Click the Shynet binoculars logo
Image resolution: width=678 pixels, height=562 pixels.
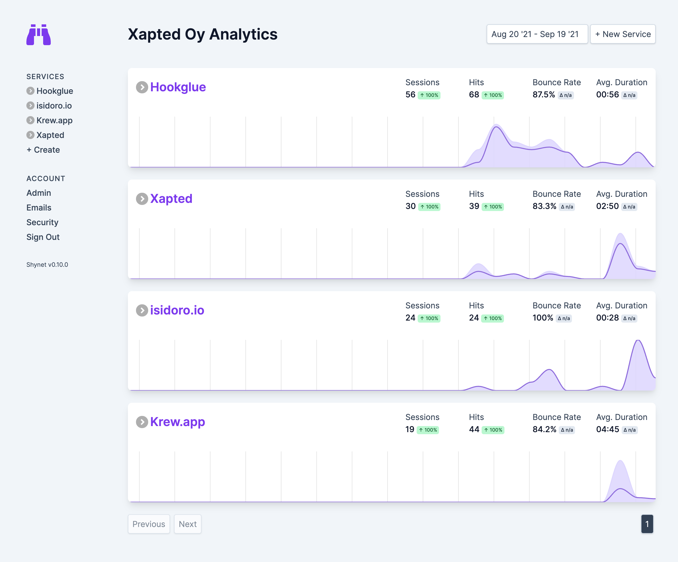click(38, 34)
